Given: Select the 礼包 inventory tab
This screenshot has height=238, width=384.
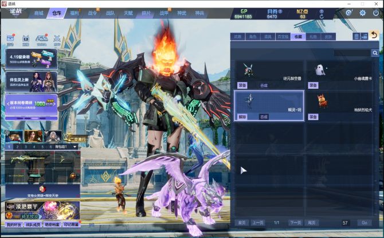Looking at the screenshot, I should (x=314, y=37).
